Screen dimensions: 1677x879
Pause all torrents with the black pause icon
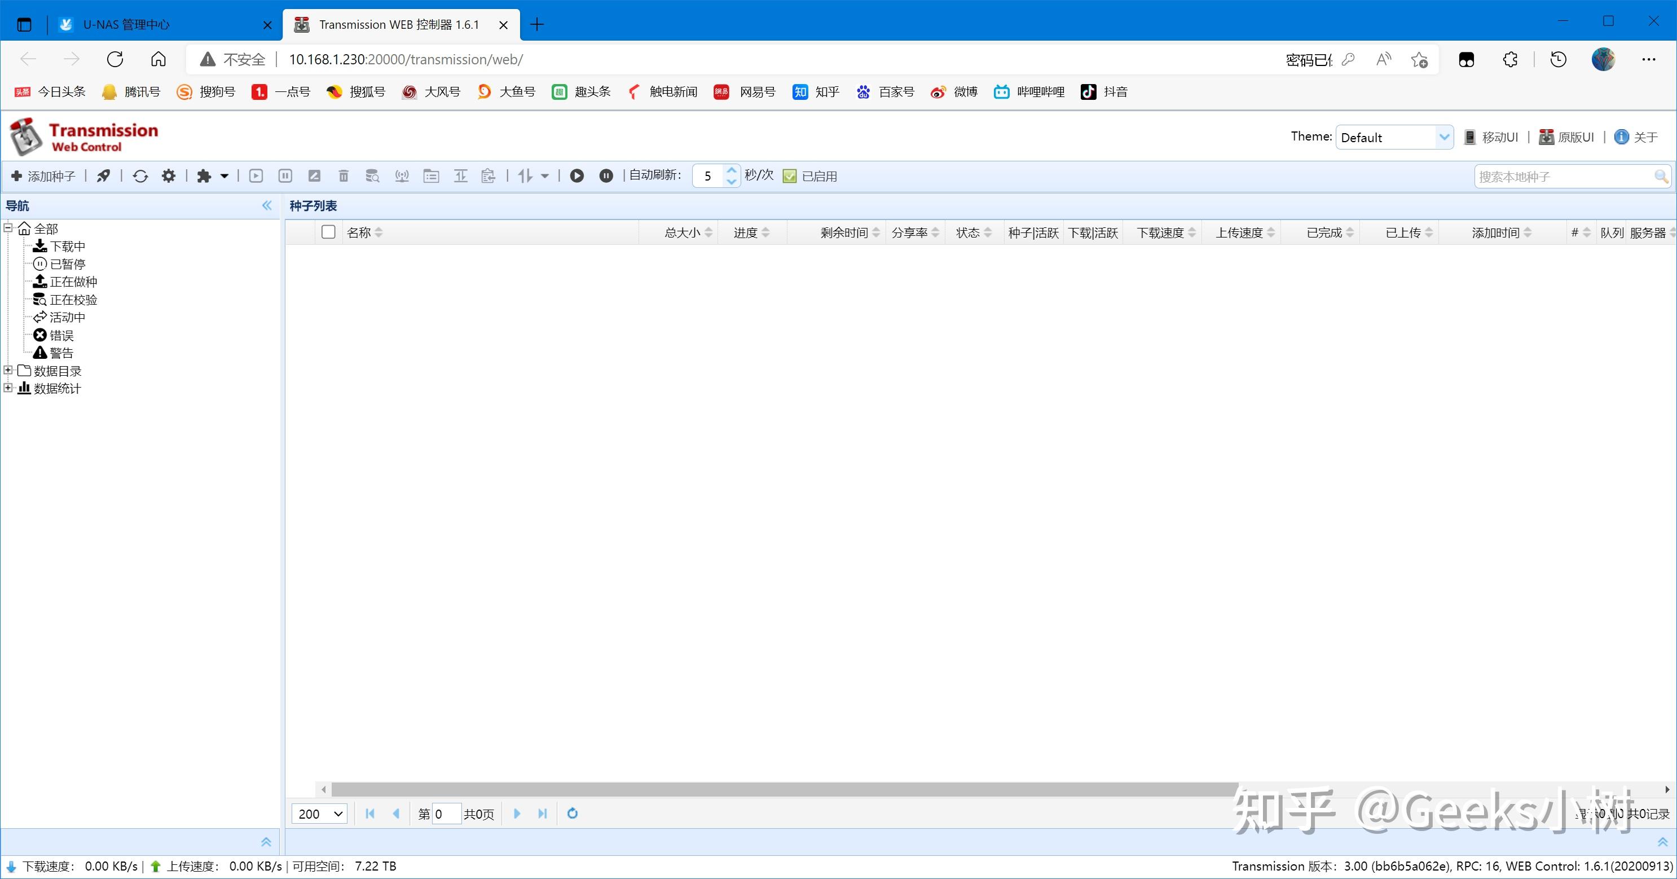point(606,176)
